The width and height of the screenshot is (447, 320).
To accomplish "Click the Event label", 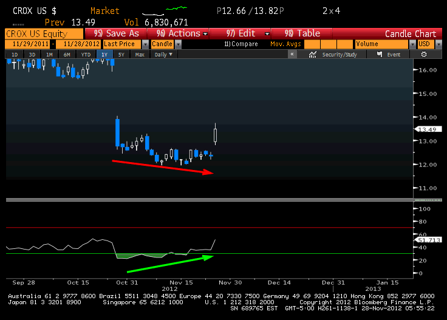I will click(394, 55).
